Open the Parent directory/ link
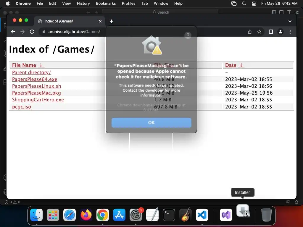303x227 pixels. tap(31, 72)
